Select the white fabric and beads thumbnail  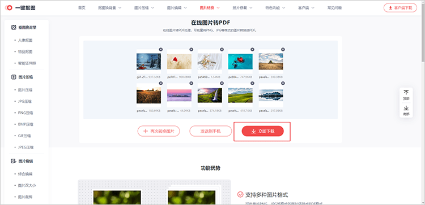click(x=210, y=62)
